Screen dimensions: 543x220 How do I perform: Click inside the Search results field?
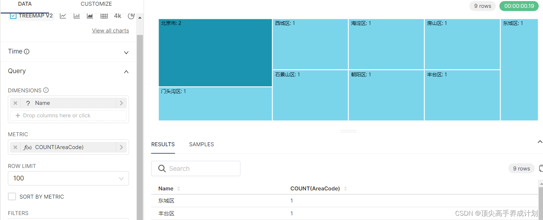click(x=196, y=168)
